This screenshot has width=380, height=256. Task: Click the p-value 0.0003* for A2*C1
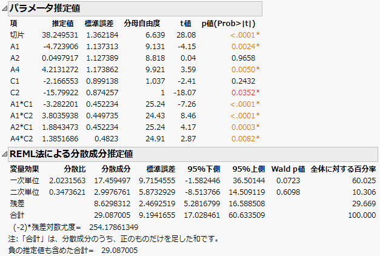pos(245,127)
